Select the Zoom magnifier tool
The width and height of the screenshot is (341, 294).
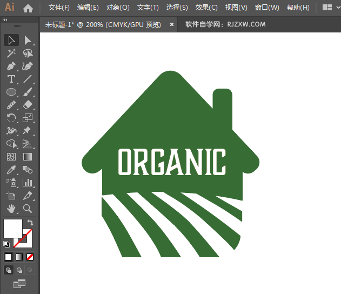tap(28, 209)
